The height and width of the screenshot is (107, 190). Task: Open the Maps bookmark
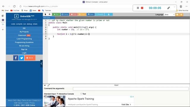(x=24, y=11)
